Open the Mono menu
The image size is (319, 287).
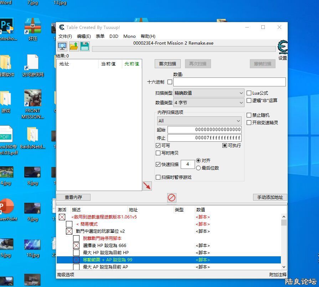[x=129, y=36]
